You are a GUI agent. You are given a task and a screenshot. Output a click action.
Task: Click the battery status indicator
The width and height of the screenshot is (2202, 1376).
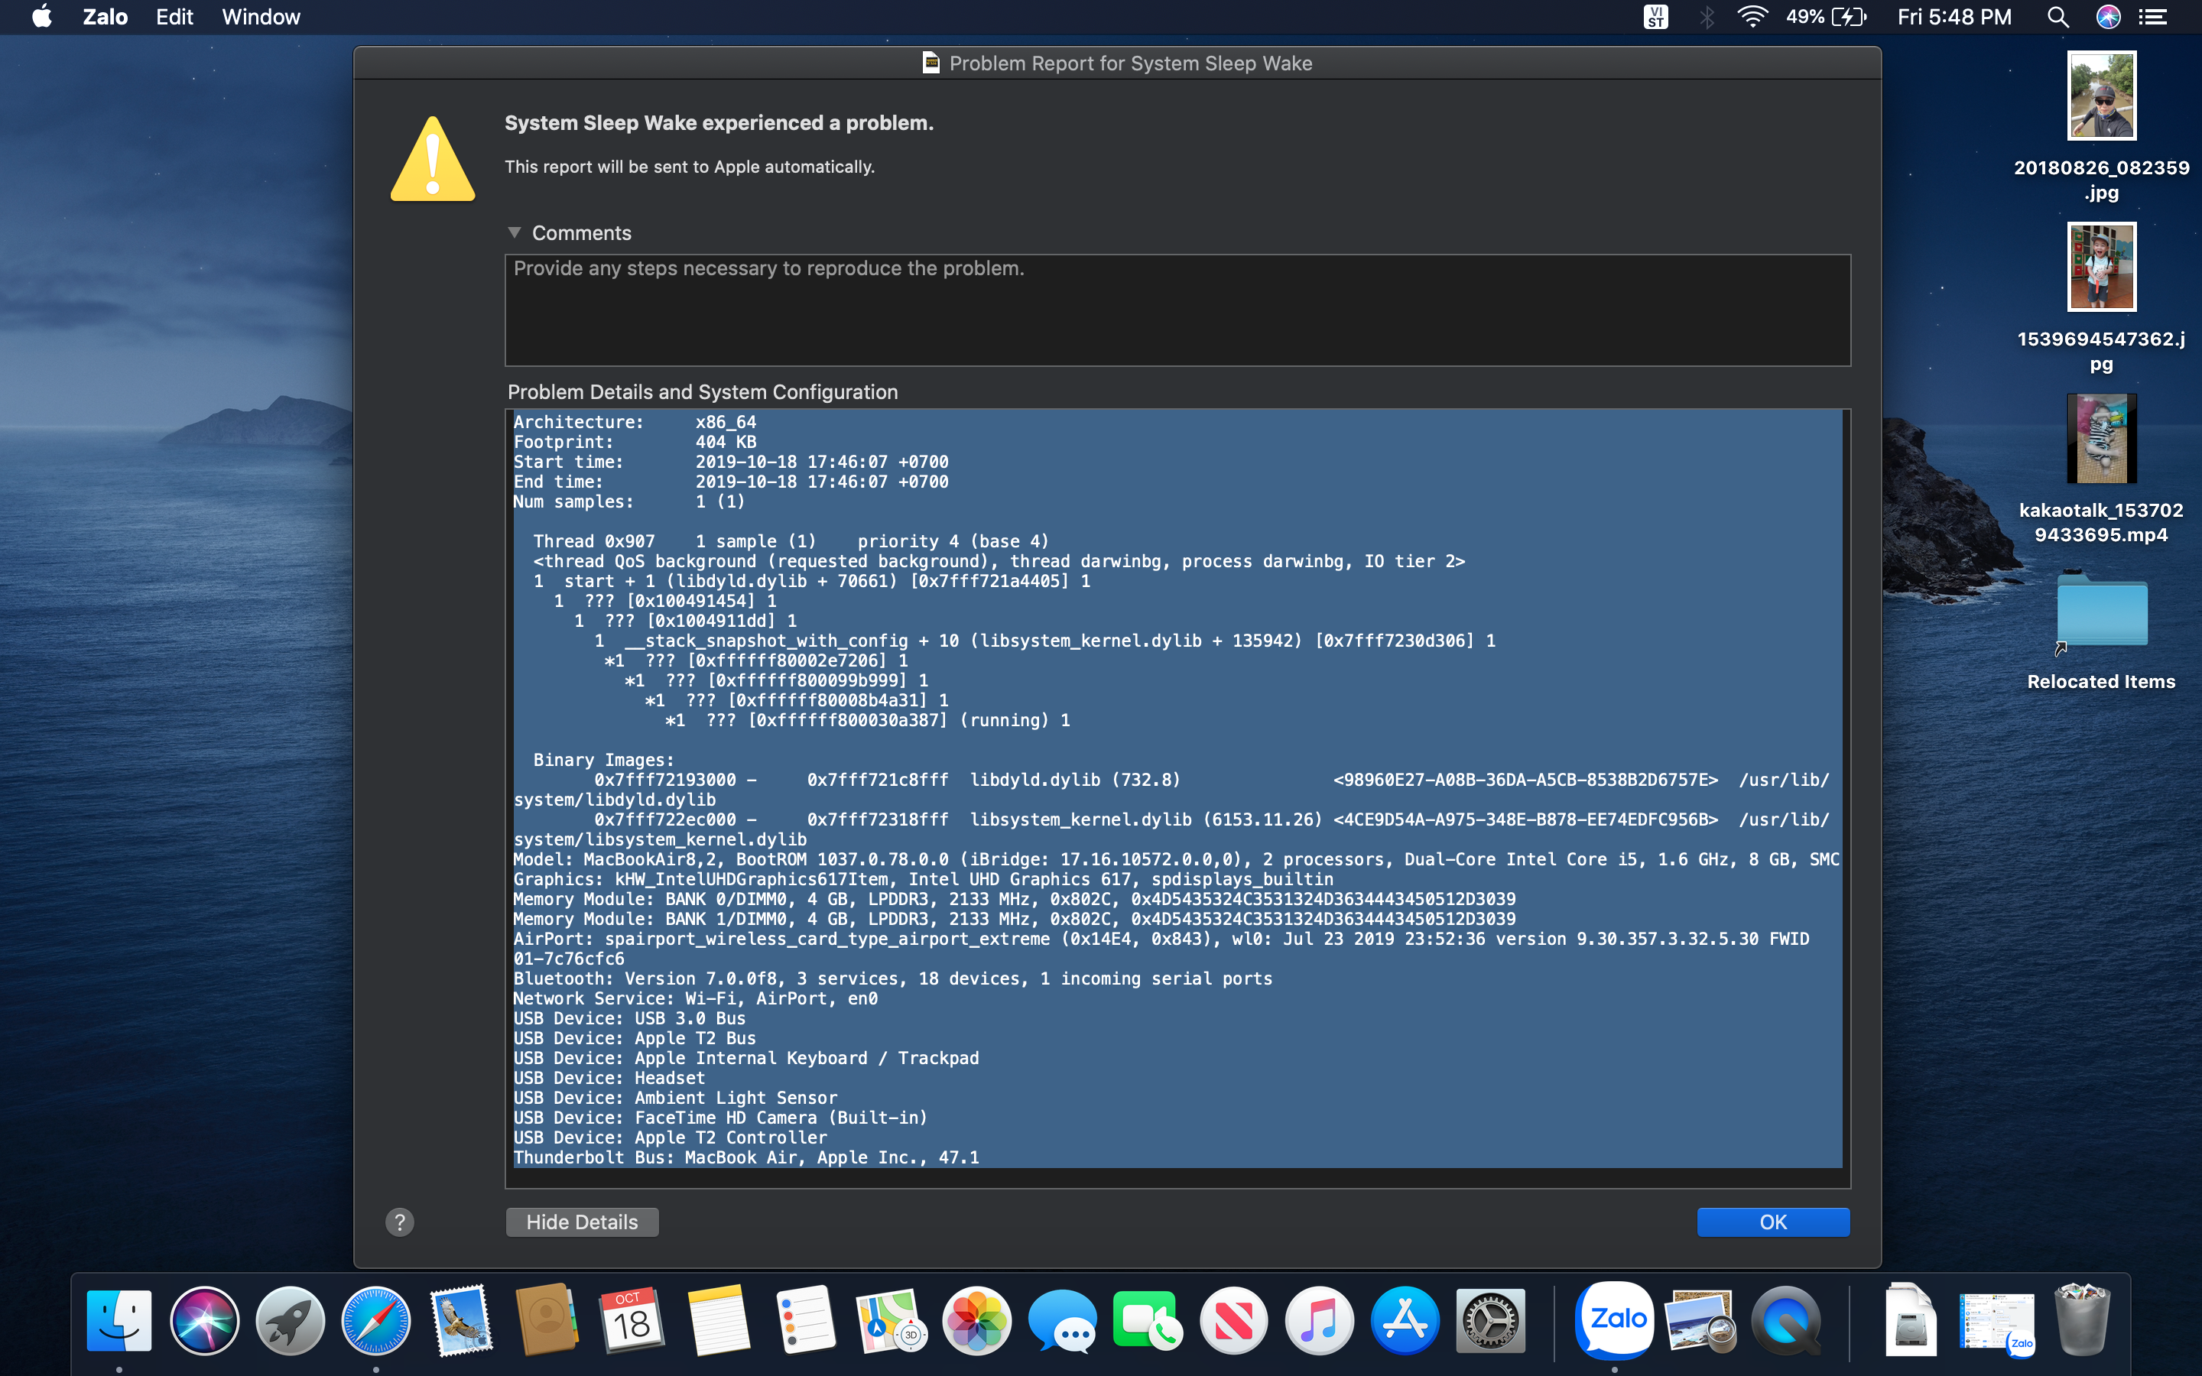1849,18
